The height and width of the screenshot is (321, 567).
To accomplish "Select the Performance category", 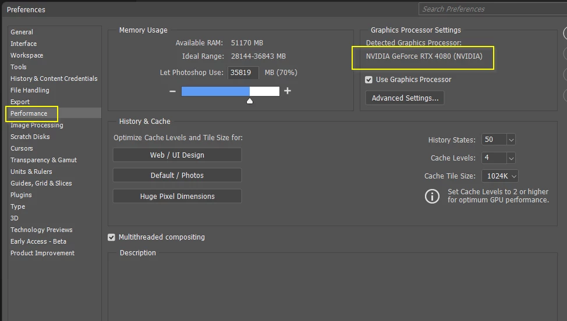I will coord(29,113).
